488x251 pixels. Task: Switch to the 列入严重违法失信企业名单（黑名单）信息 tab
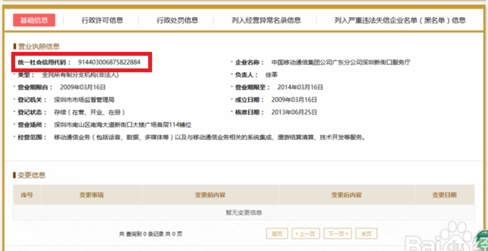click(400, 20)
